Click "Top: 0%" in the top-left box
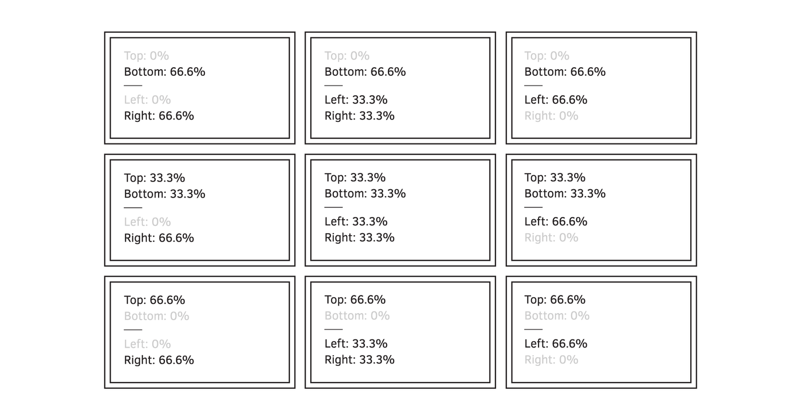 146,56
